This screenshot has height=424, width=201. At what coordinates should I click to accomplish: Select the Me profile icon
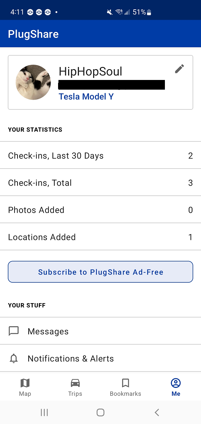pos(176,383)
